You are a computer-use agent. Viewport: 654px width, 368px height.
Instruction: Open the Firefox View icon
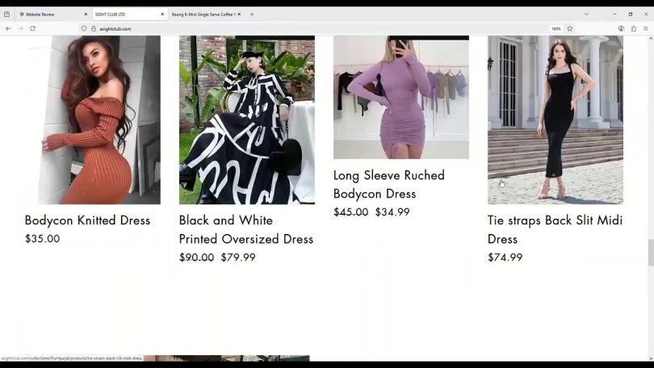pyautogui.click(x=6, y=15)
